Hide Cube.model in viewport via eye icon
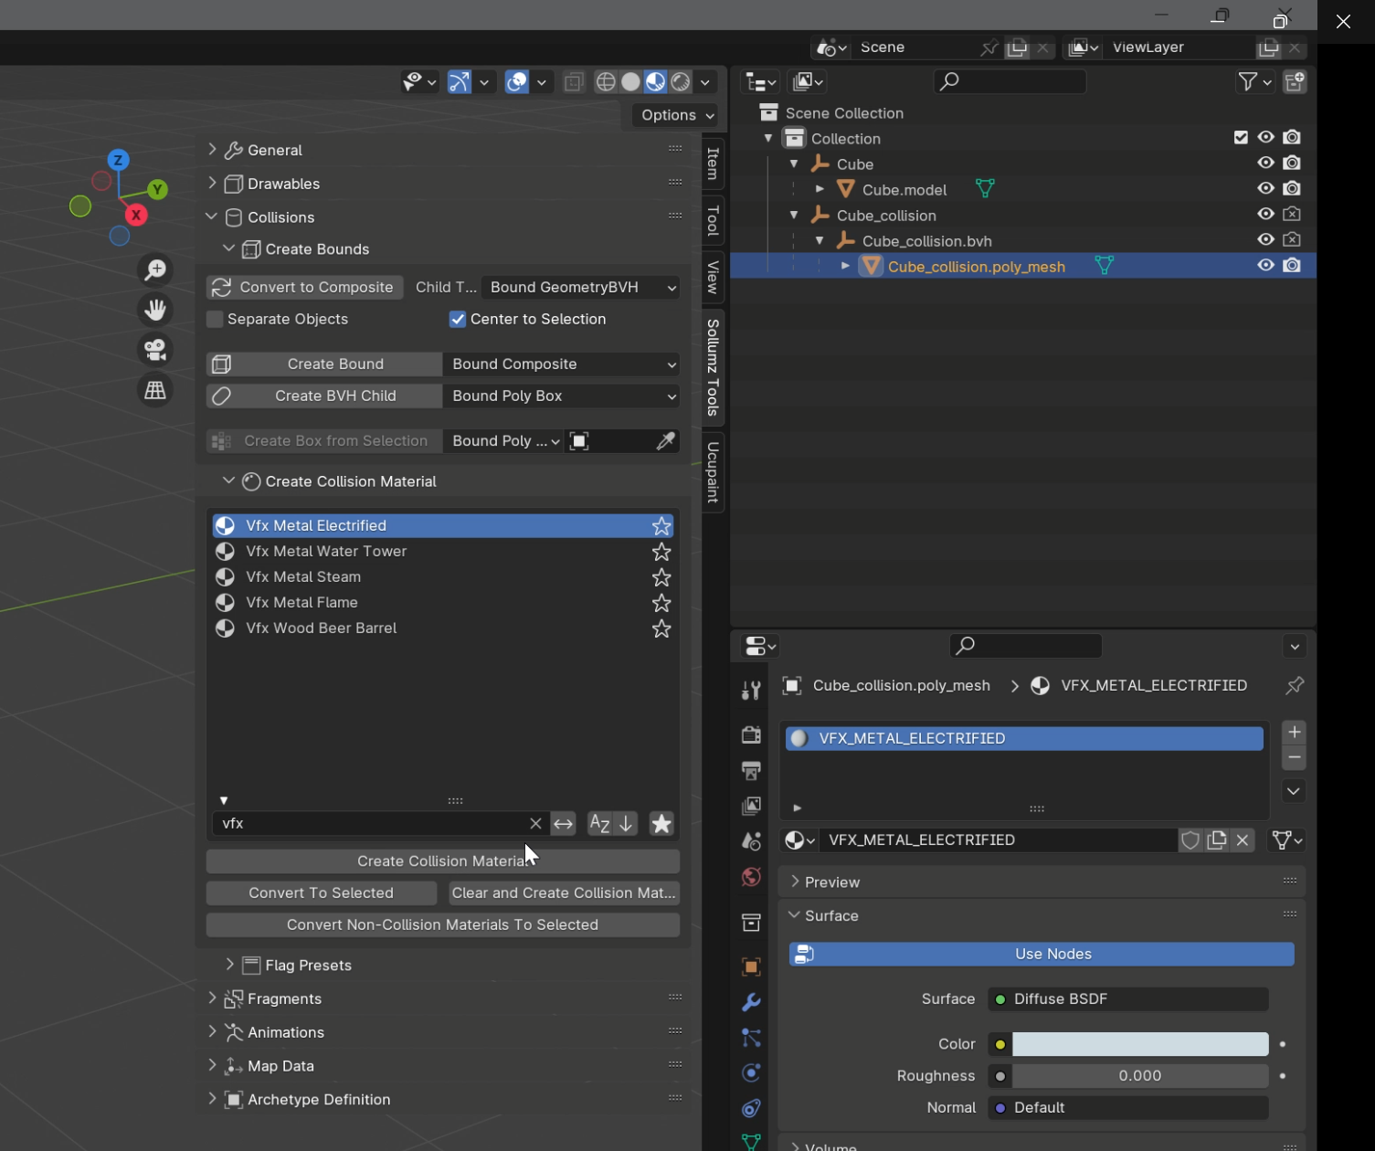The height and width of the screenshot is (1151, 1375). pos(1265,189)
